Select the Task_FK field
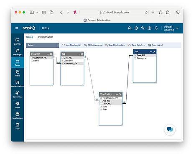This screenshot has width=194, height=156. 111,104
